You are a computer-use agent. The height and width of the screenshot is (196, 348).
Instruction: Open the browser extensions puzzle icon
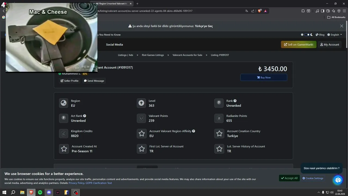coord(303,11)
